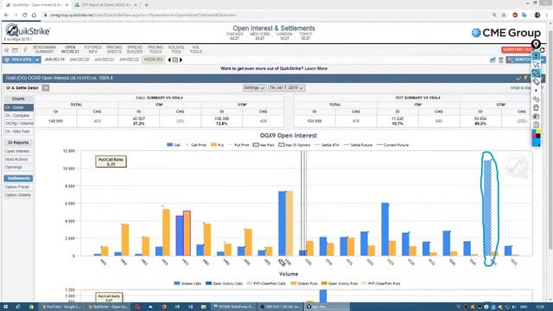Toggle Open Outcry Puts in Volume legend

(340, 283)
